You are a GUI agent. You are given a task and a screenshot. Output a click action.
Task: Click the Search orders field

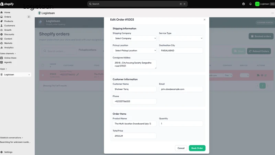59,51
